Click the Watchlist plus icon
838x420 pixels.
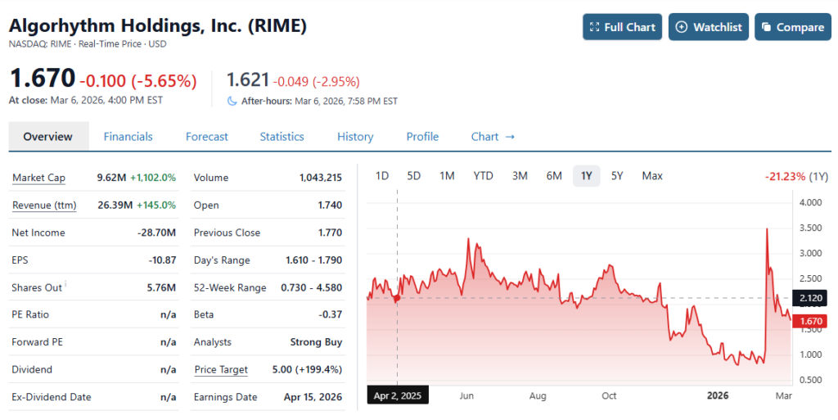tap(682, 27)
